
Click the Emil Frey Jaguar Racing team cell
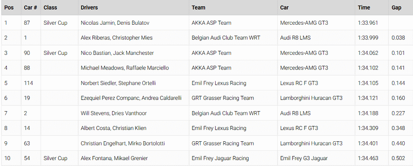pyautogui.click(x=233, y=158)
